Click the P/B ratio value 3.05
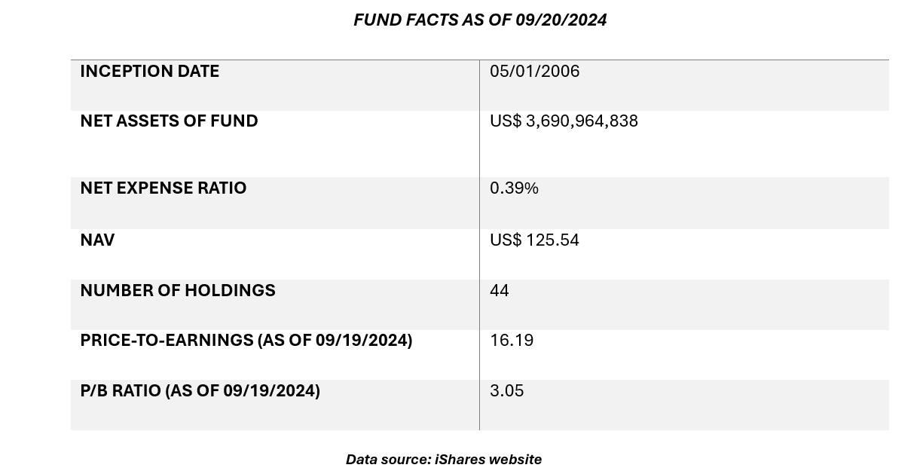This screenshot has height=474, width=923. [506, 391]
